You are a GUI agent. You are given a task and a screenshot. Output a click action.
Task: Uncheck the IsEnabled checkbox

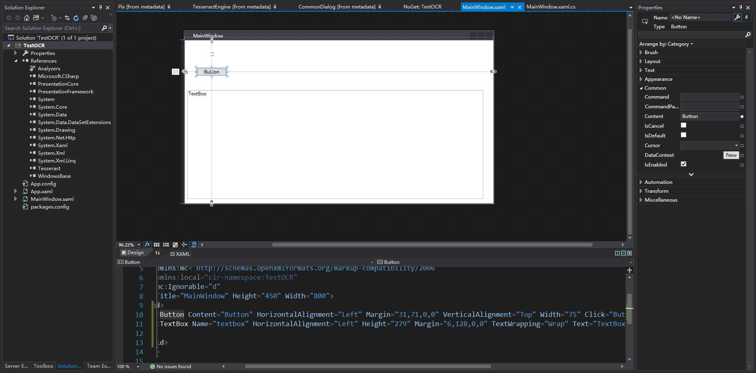click(684, 164)
